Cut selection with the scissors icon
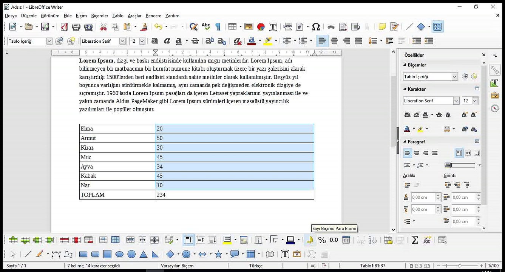505x272 pixels. click(103, 27)
